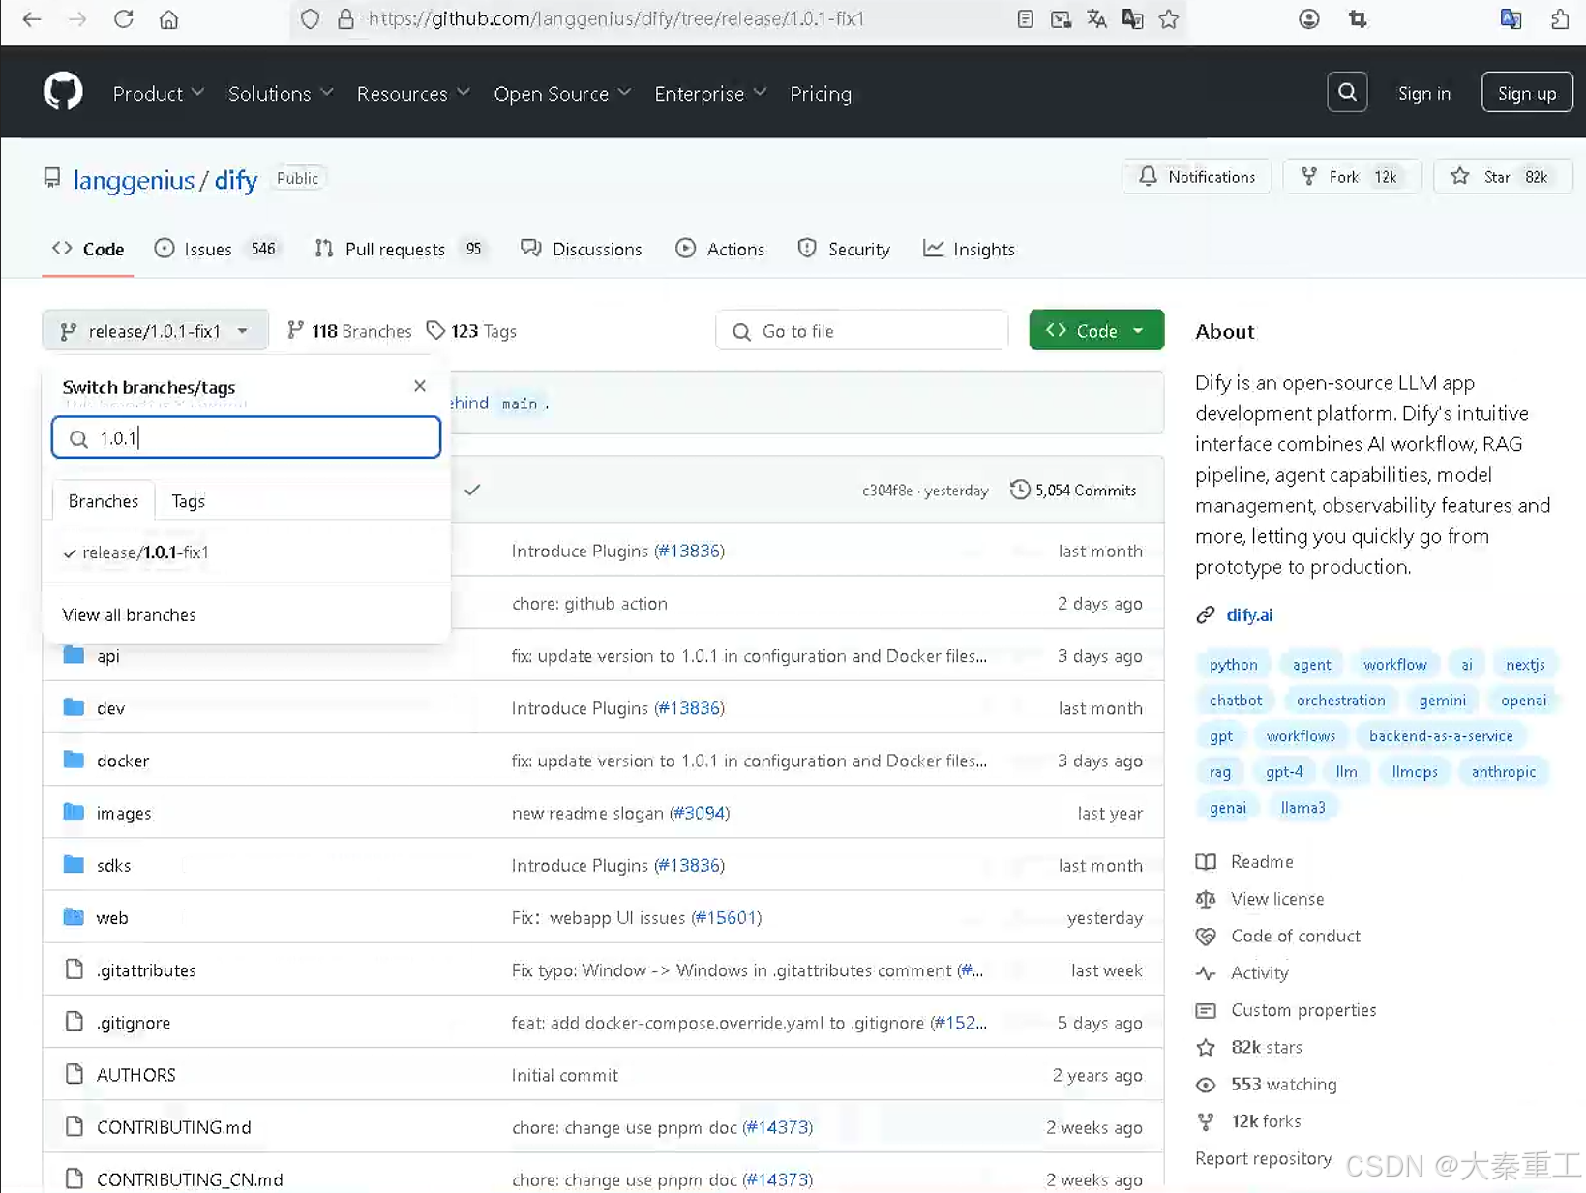This screenshot has width=1586, height=1193.
Task: Click View all branches
Action: pos(129,615)
